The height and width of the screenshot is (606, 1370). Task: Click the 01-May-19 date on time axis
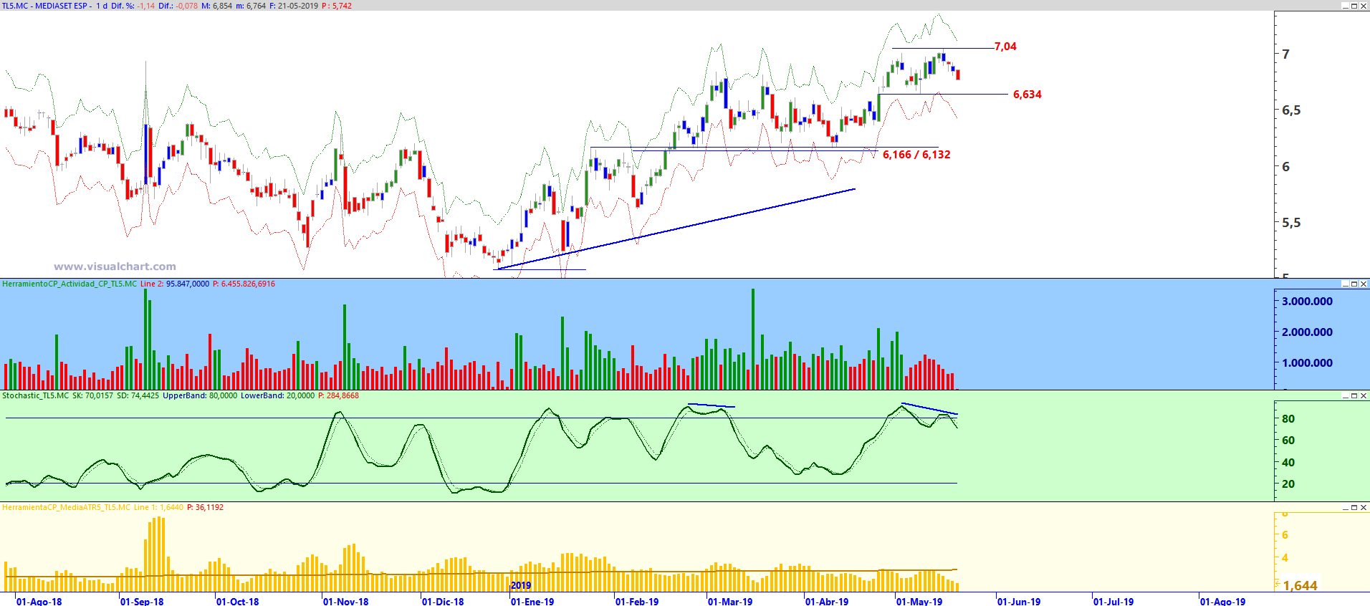919,602
